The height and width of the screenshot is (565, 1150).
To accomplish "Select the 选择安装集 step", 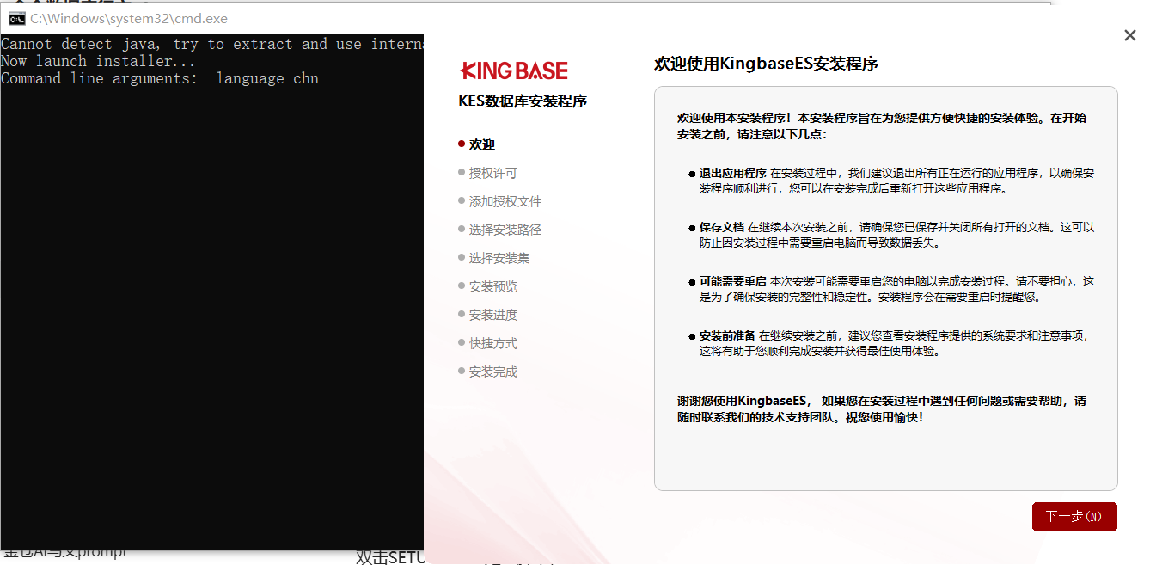I will click(x=494, y=258).
